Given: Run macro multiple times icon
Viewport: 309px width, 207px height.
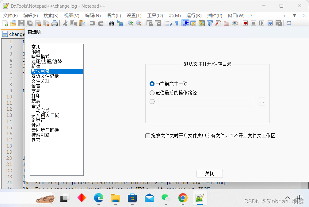Looking at the screenshot, I should [x=270, y=23].
